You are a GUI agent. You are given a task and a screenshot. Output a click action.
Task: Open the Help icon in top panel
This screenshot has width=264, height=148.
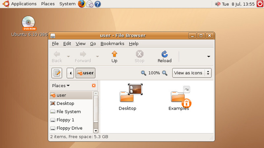pos(97,4)
